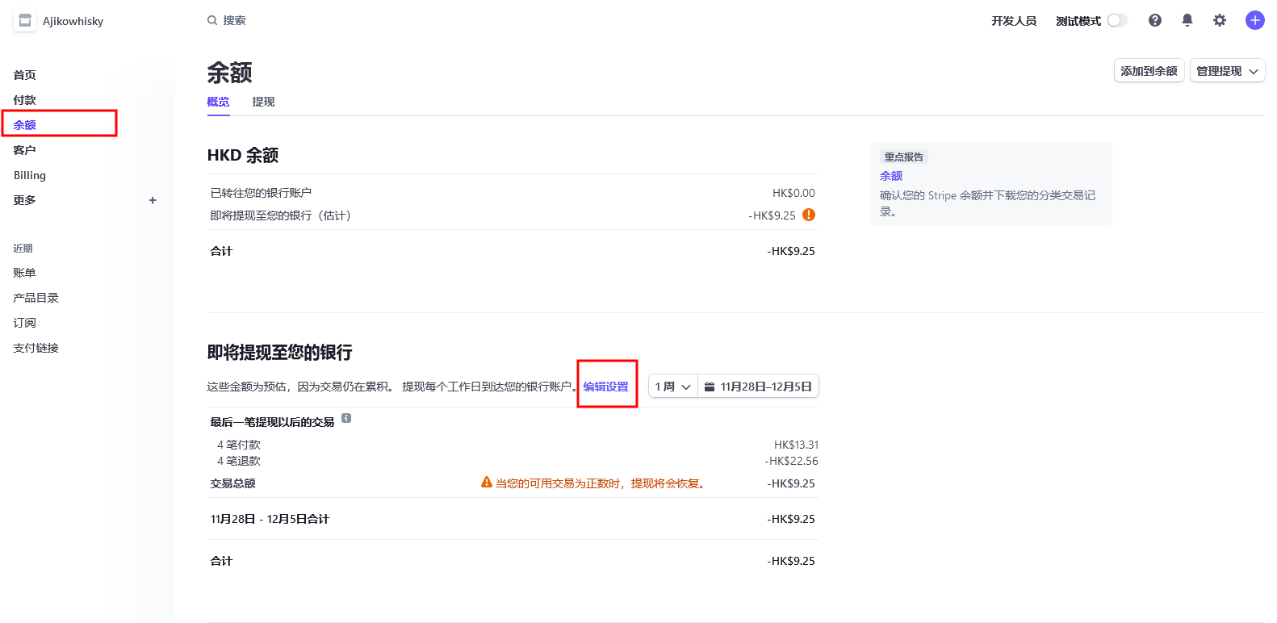The image size is (1277, 623).
Task: Click orange warning icon beside -HK$9.25 estimate
Action: (x=809, y=215)
